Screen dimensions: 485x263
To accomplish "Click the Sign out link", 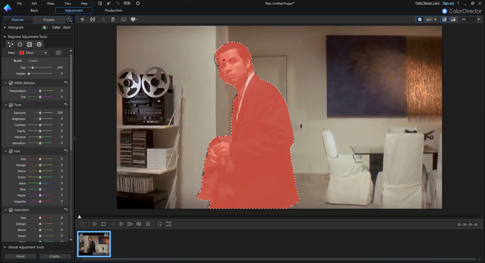I will (x=448, y=3).
